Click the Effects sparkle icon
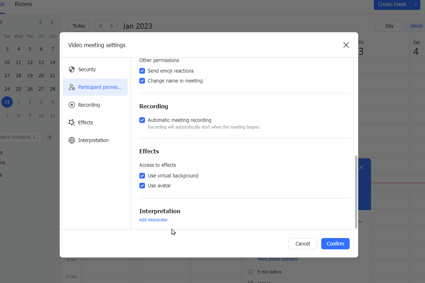Screen dimensions: 425x283 click(x=72, y=123)
